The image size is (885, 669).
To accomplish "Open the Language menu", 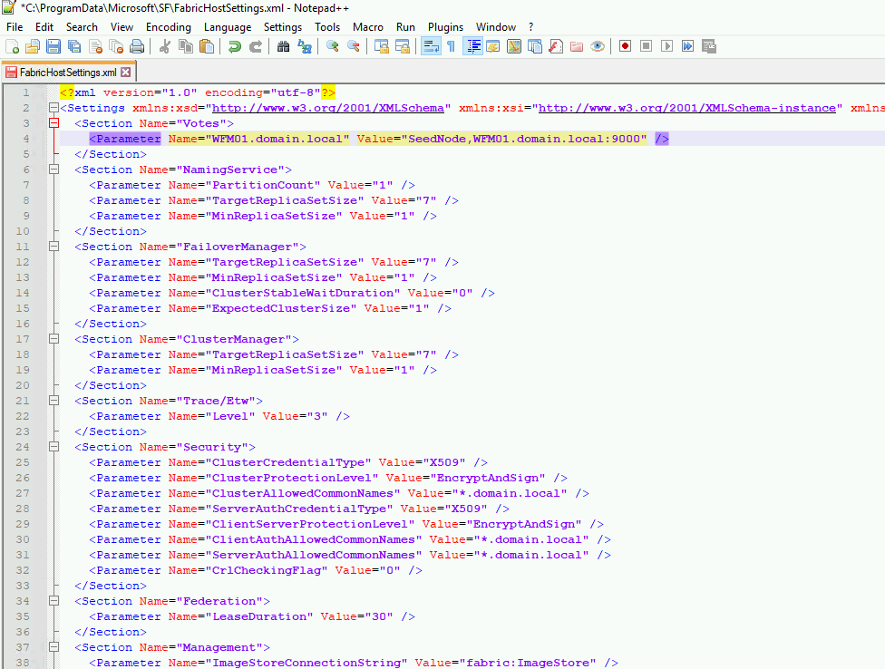I will [x=228, y=27].
